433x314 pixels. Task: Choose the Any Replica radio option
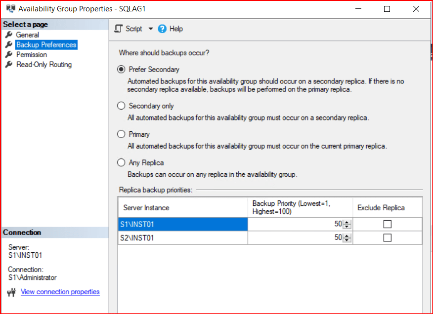point(121,162)
